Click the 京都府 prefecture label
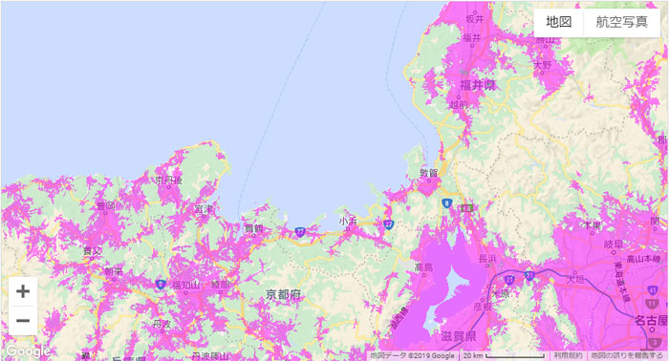The height and width of the screenshot is (361, 669). [283, 294]
